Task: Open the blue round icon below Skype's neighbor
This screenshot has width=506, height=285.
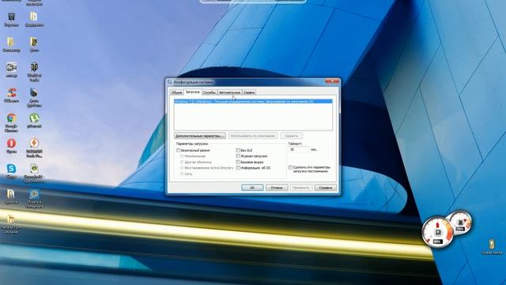Action: pyautogui.click(x=34, y=194)
